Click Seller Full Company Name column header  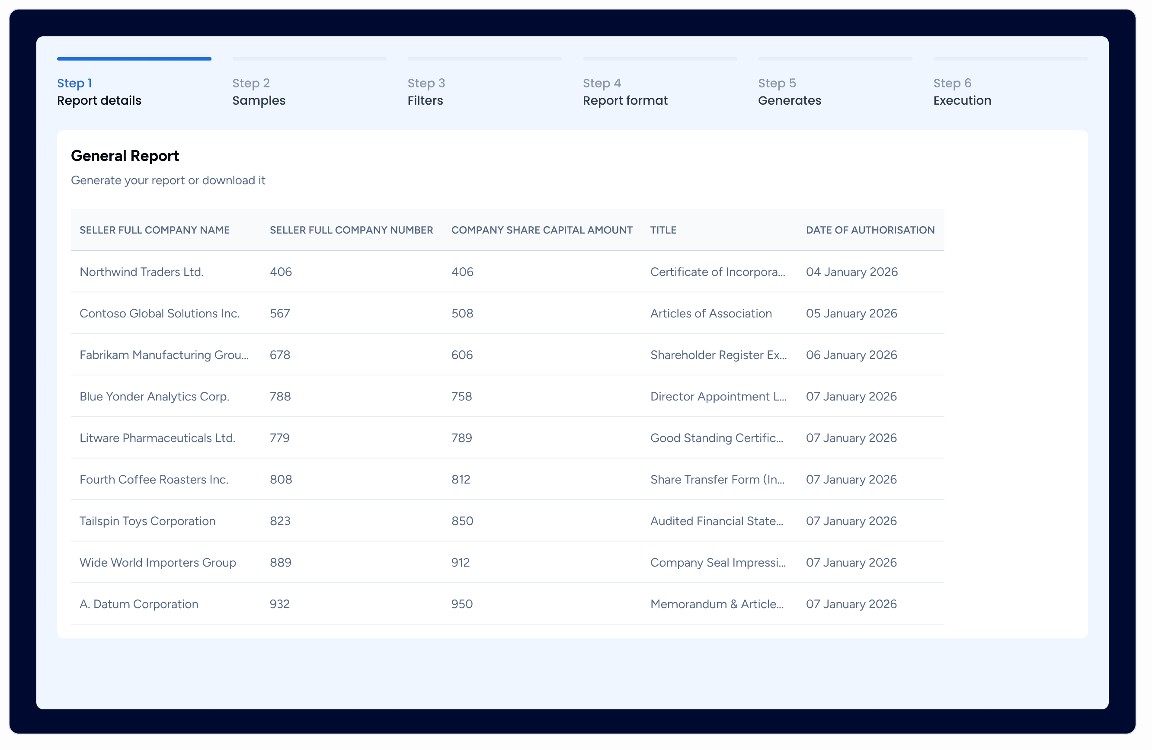(154, 230)
